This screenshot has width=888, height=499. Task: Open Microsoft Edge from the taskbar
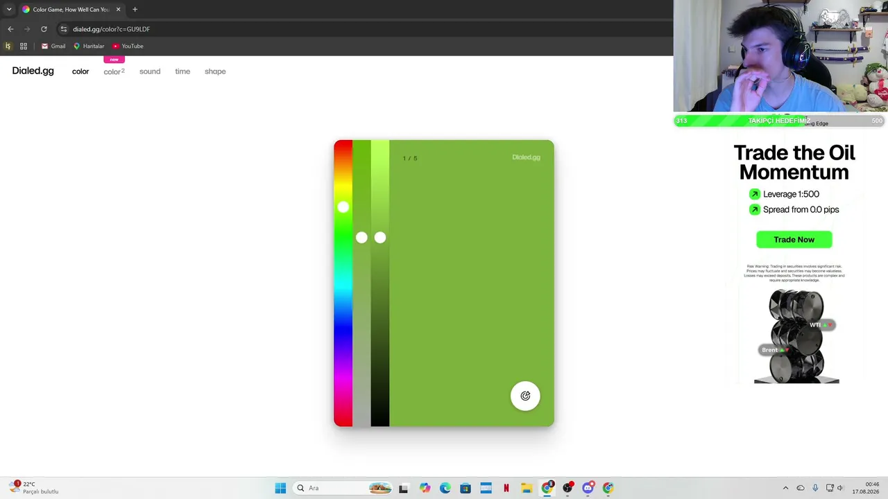click(445, 488)
